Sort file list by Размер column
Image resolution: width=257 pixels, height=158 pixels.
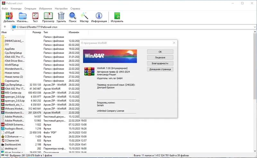pos(34,32)
